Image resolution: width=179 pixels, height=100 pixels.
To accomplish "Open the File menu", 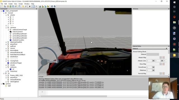I will pos(2,4).
